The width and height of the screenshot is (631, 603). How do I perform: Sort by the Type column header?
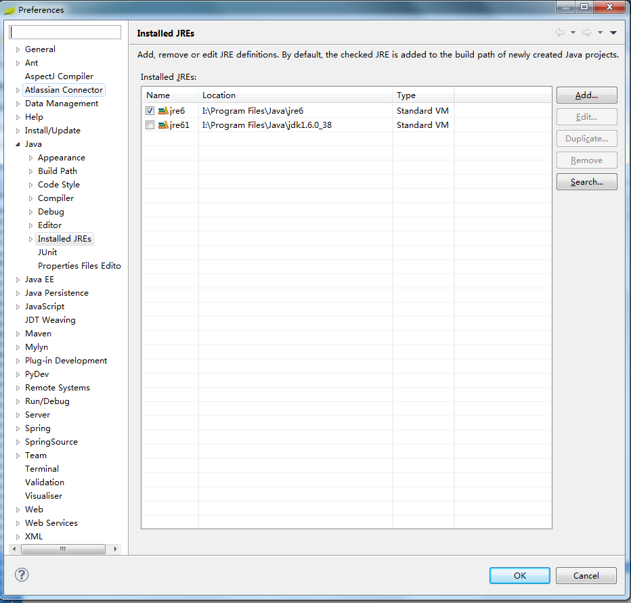pos(423,95)
